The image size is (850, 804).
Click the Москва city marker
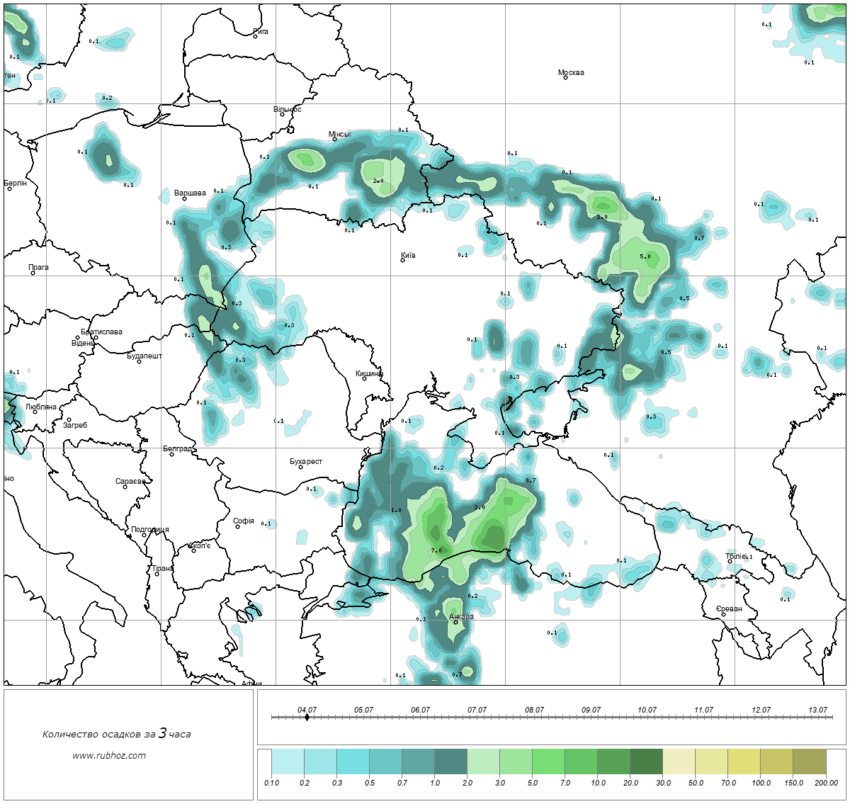point(566,78)
